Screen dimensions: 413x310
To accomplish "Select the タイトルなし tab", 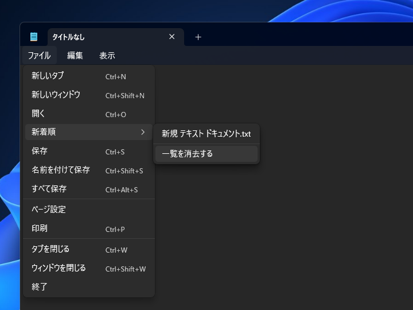I will pyautogui.click(x=116, y=37).
